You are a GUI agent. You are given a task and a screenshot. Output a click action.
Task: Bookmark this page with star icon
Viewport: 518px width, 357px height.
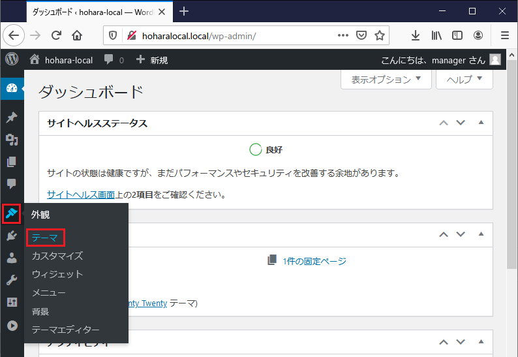[x=380, y=35]
